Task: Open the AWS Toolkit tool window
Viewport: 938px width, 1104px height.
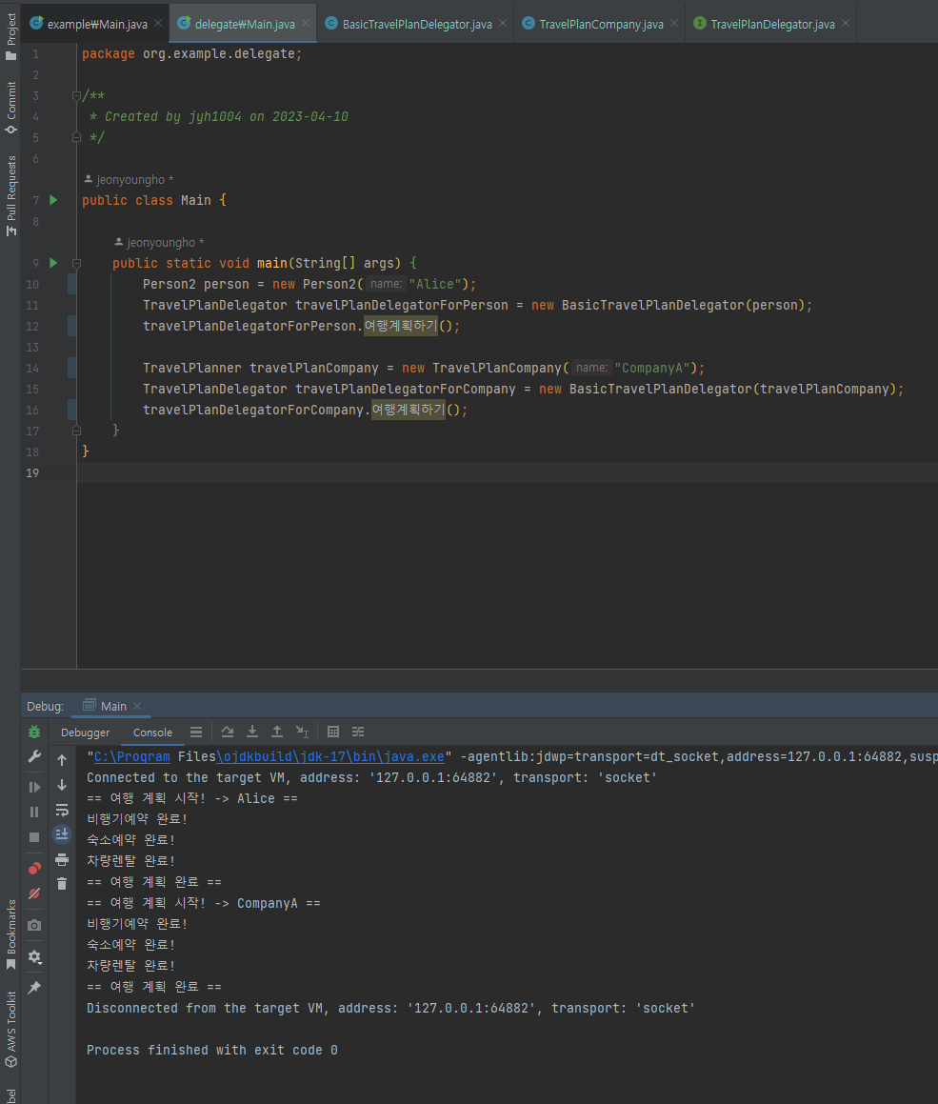Action: pos(10,1029)
